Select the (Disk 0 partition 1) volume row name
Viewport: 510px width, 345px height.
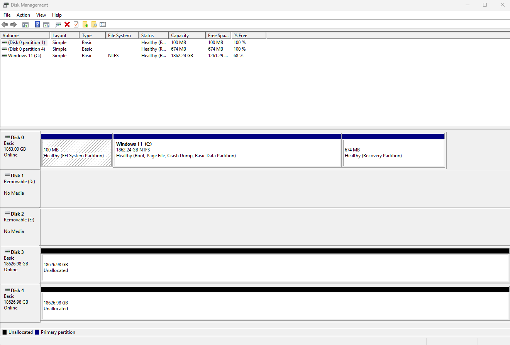(x=27, y=42)
